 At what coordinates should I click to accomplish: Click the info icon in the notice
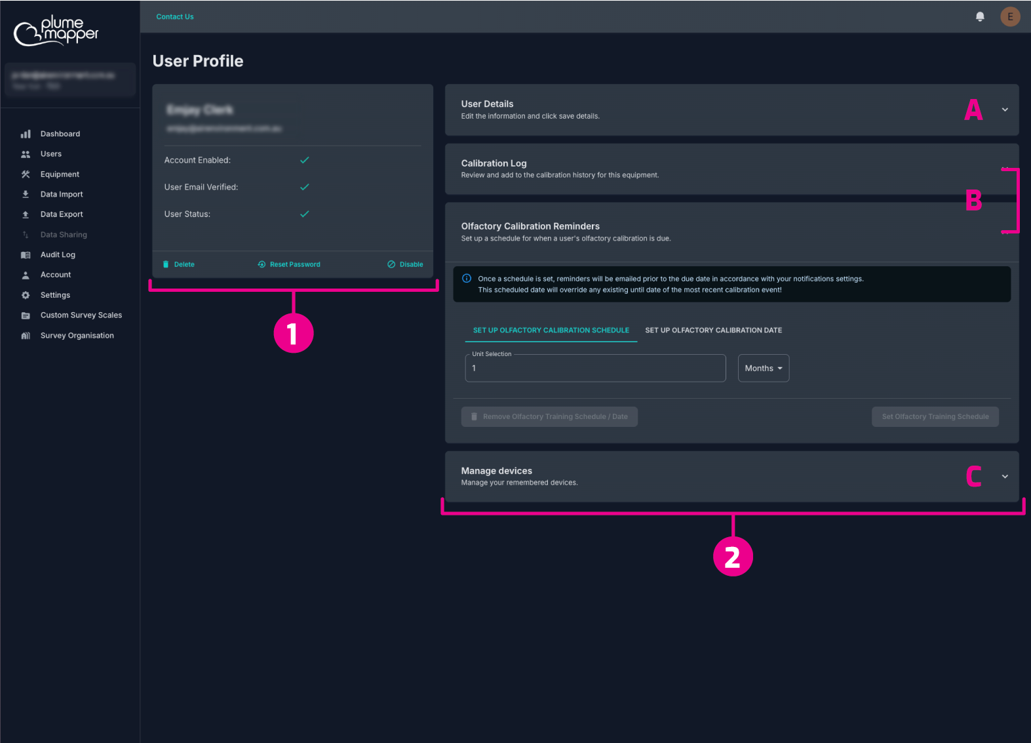coord(467,278)
